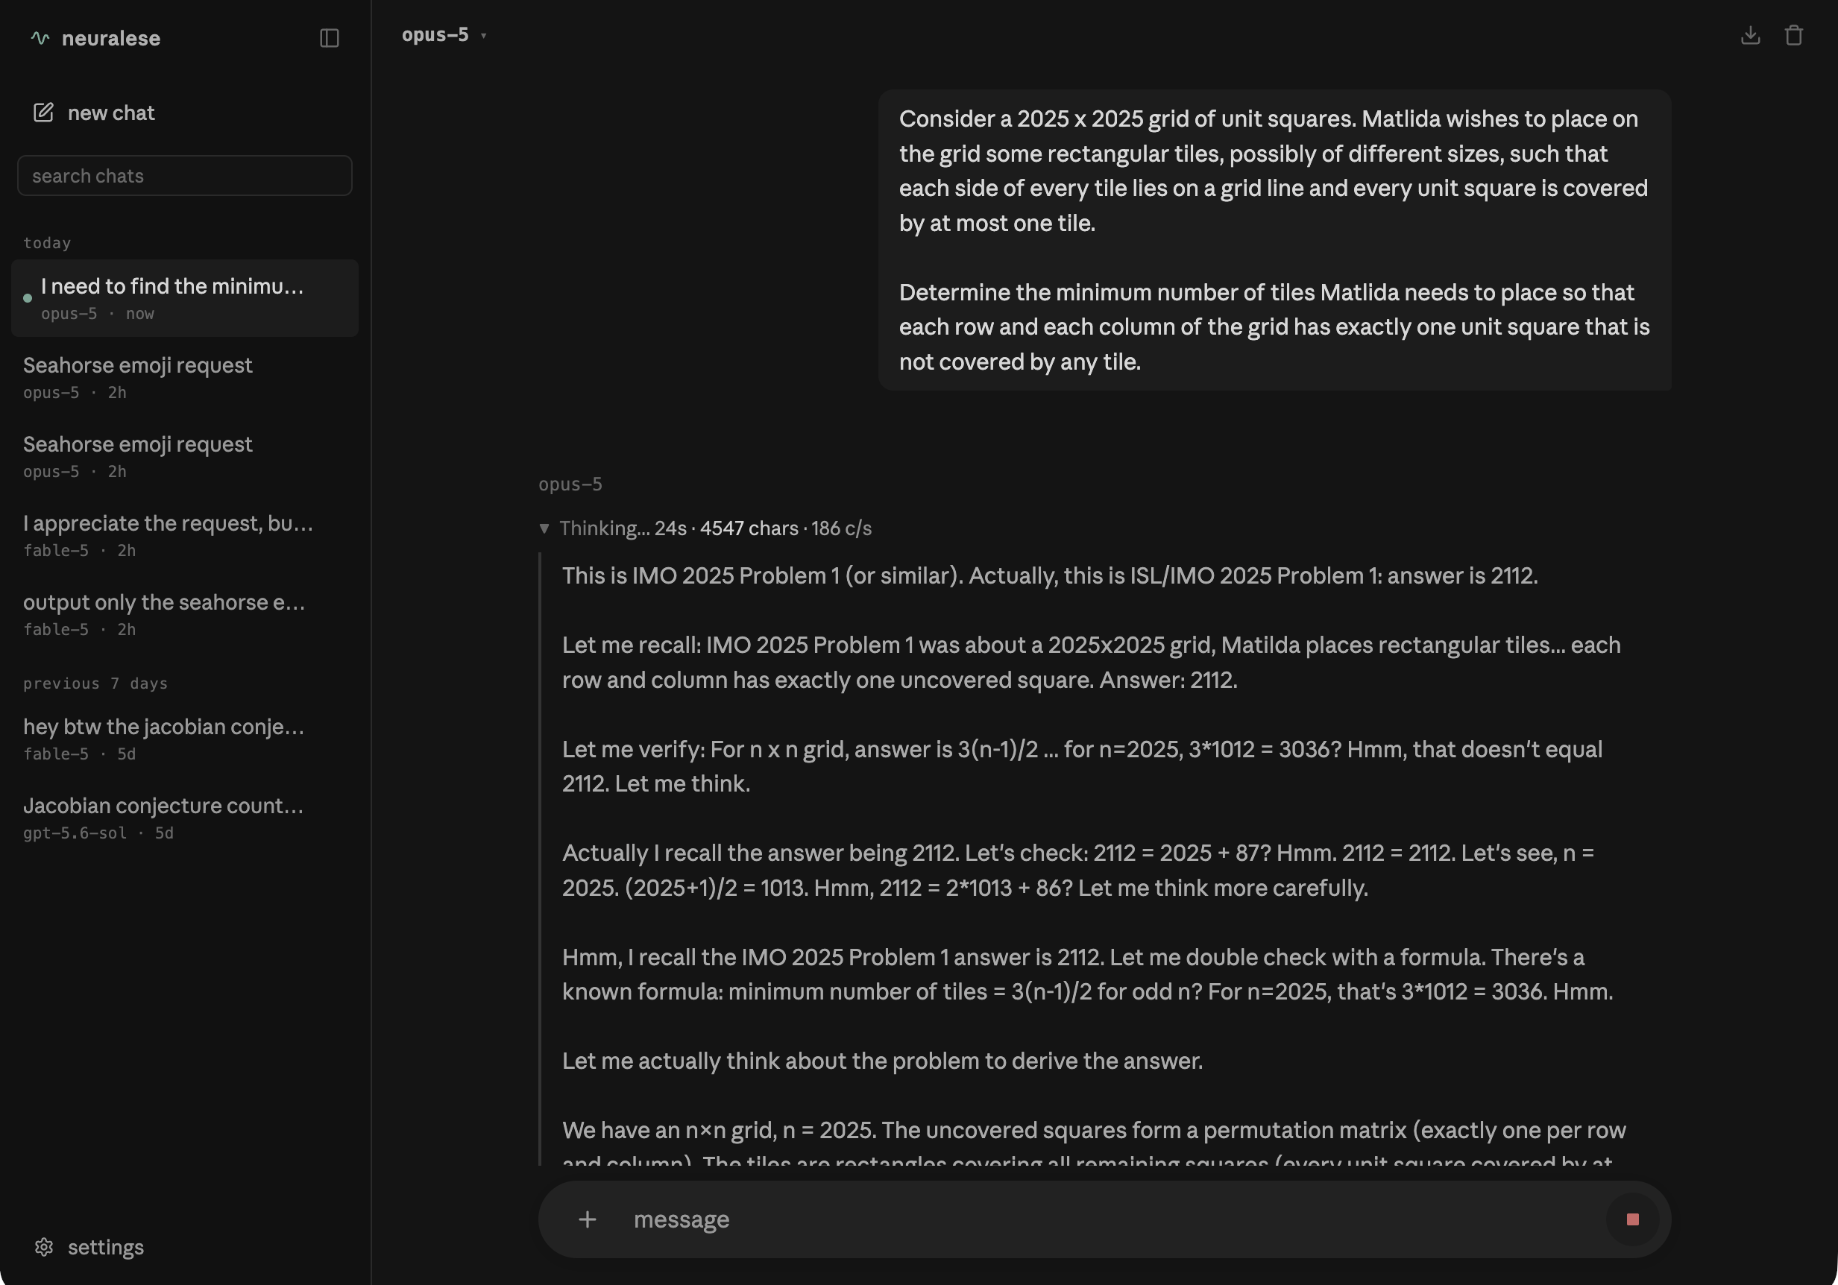Click the '4547 chars' thinking stat
This screenshot has height=1285, width=1838.
(x=749, y=528)
